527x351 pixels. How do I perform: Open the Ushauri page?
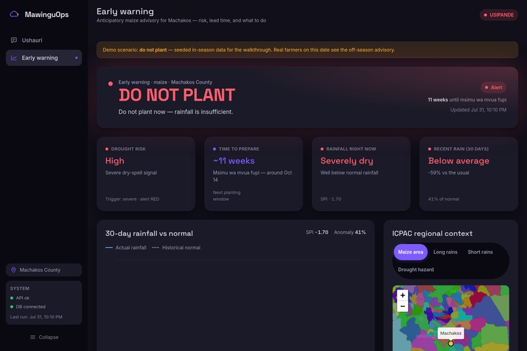pos(44,41)
